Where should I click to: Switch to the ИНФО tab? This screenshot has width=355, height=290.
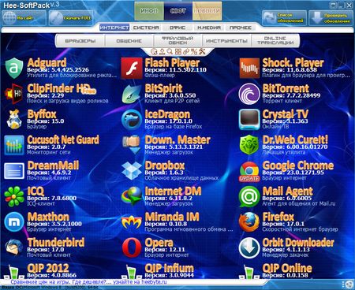149,11
